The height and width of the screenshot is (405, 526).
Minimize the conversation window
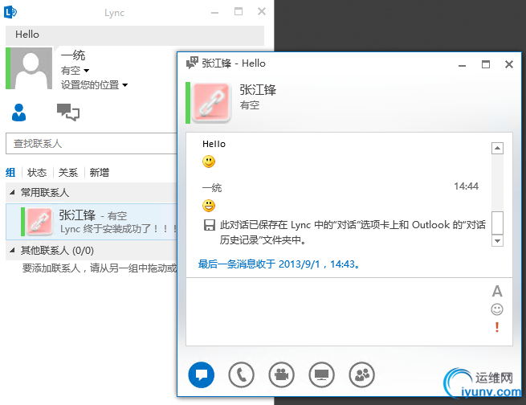coord(463,64)
